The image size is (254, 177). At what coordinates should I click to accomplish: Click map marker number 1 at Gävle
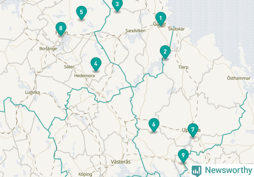click(161, 19)
